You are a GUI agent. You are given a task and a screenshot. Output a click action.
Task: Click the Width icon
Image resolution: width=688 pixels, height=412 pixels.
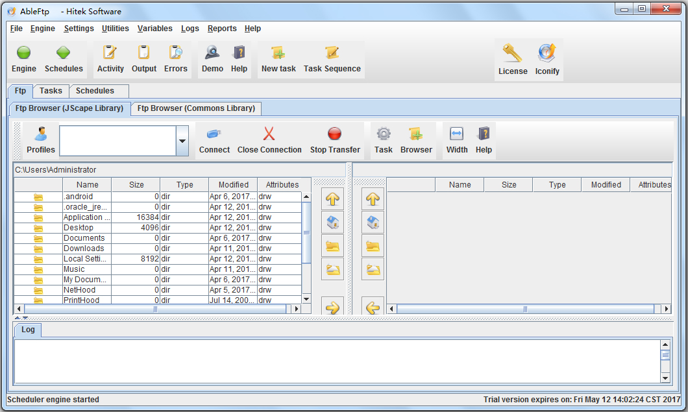click(x=457, y=134)
